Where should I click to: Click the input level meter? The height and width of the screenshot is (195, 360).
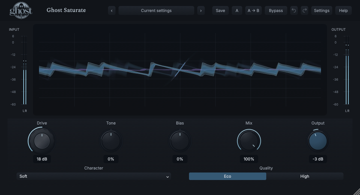pyautogui.click(x=25, y=70)
